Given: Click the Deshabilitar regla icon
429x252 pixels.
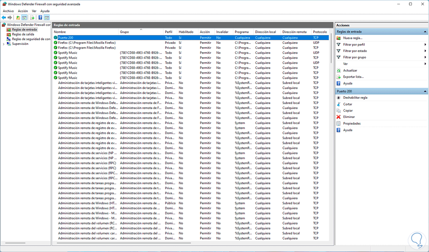Looking at the screenshot, I should pos(339,98).
